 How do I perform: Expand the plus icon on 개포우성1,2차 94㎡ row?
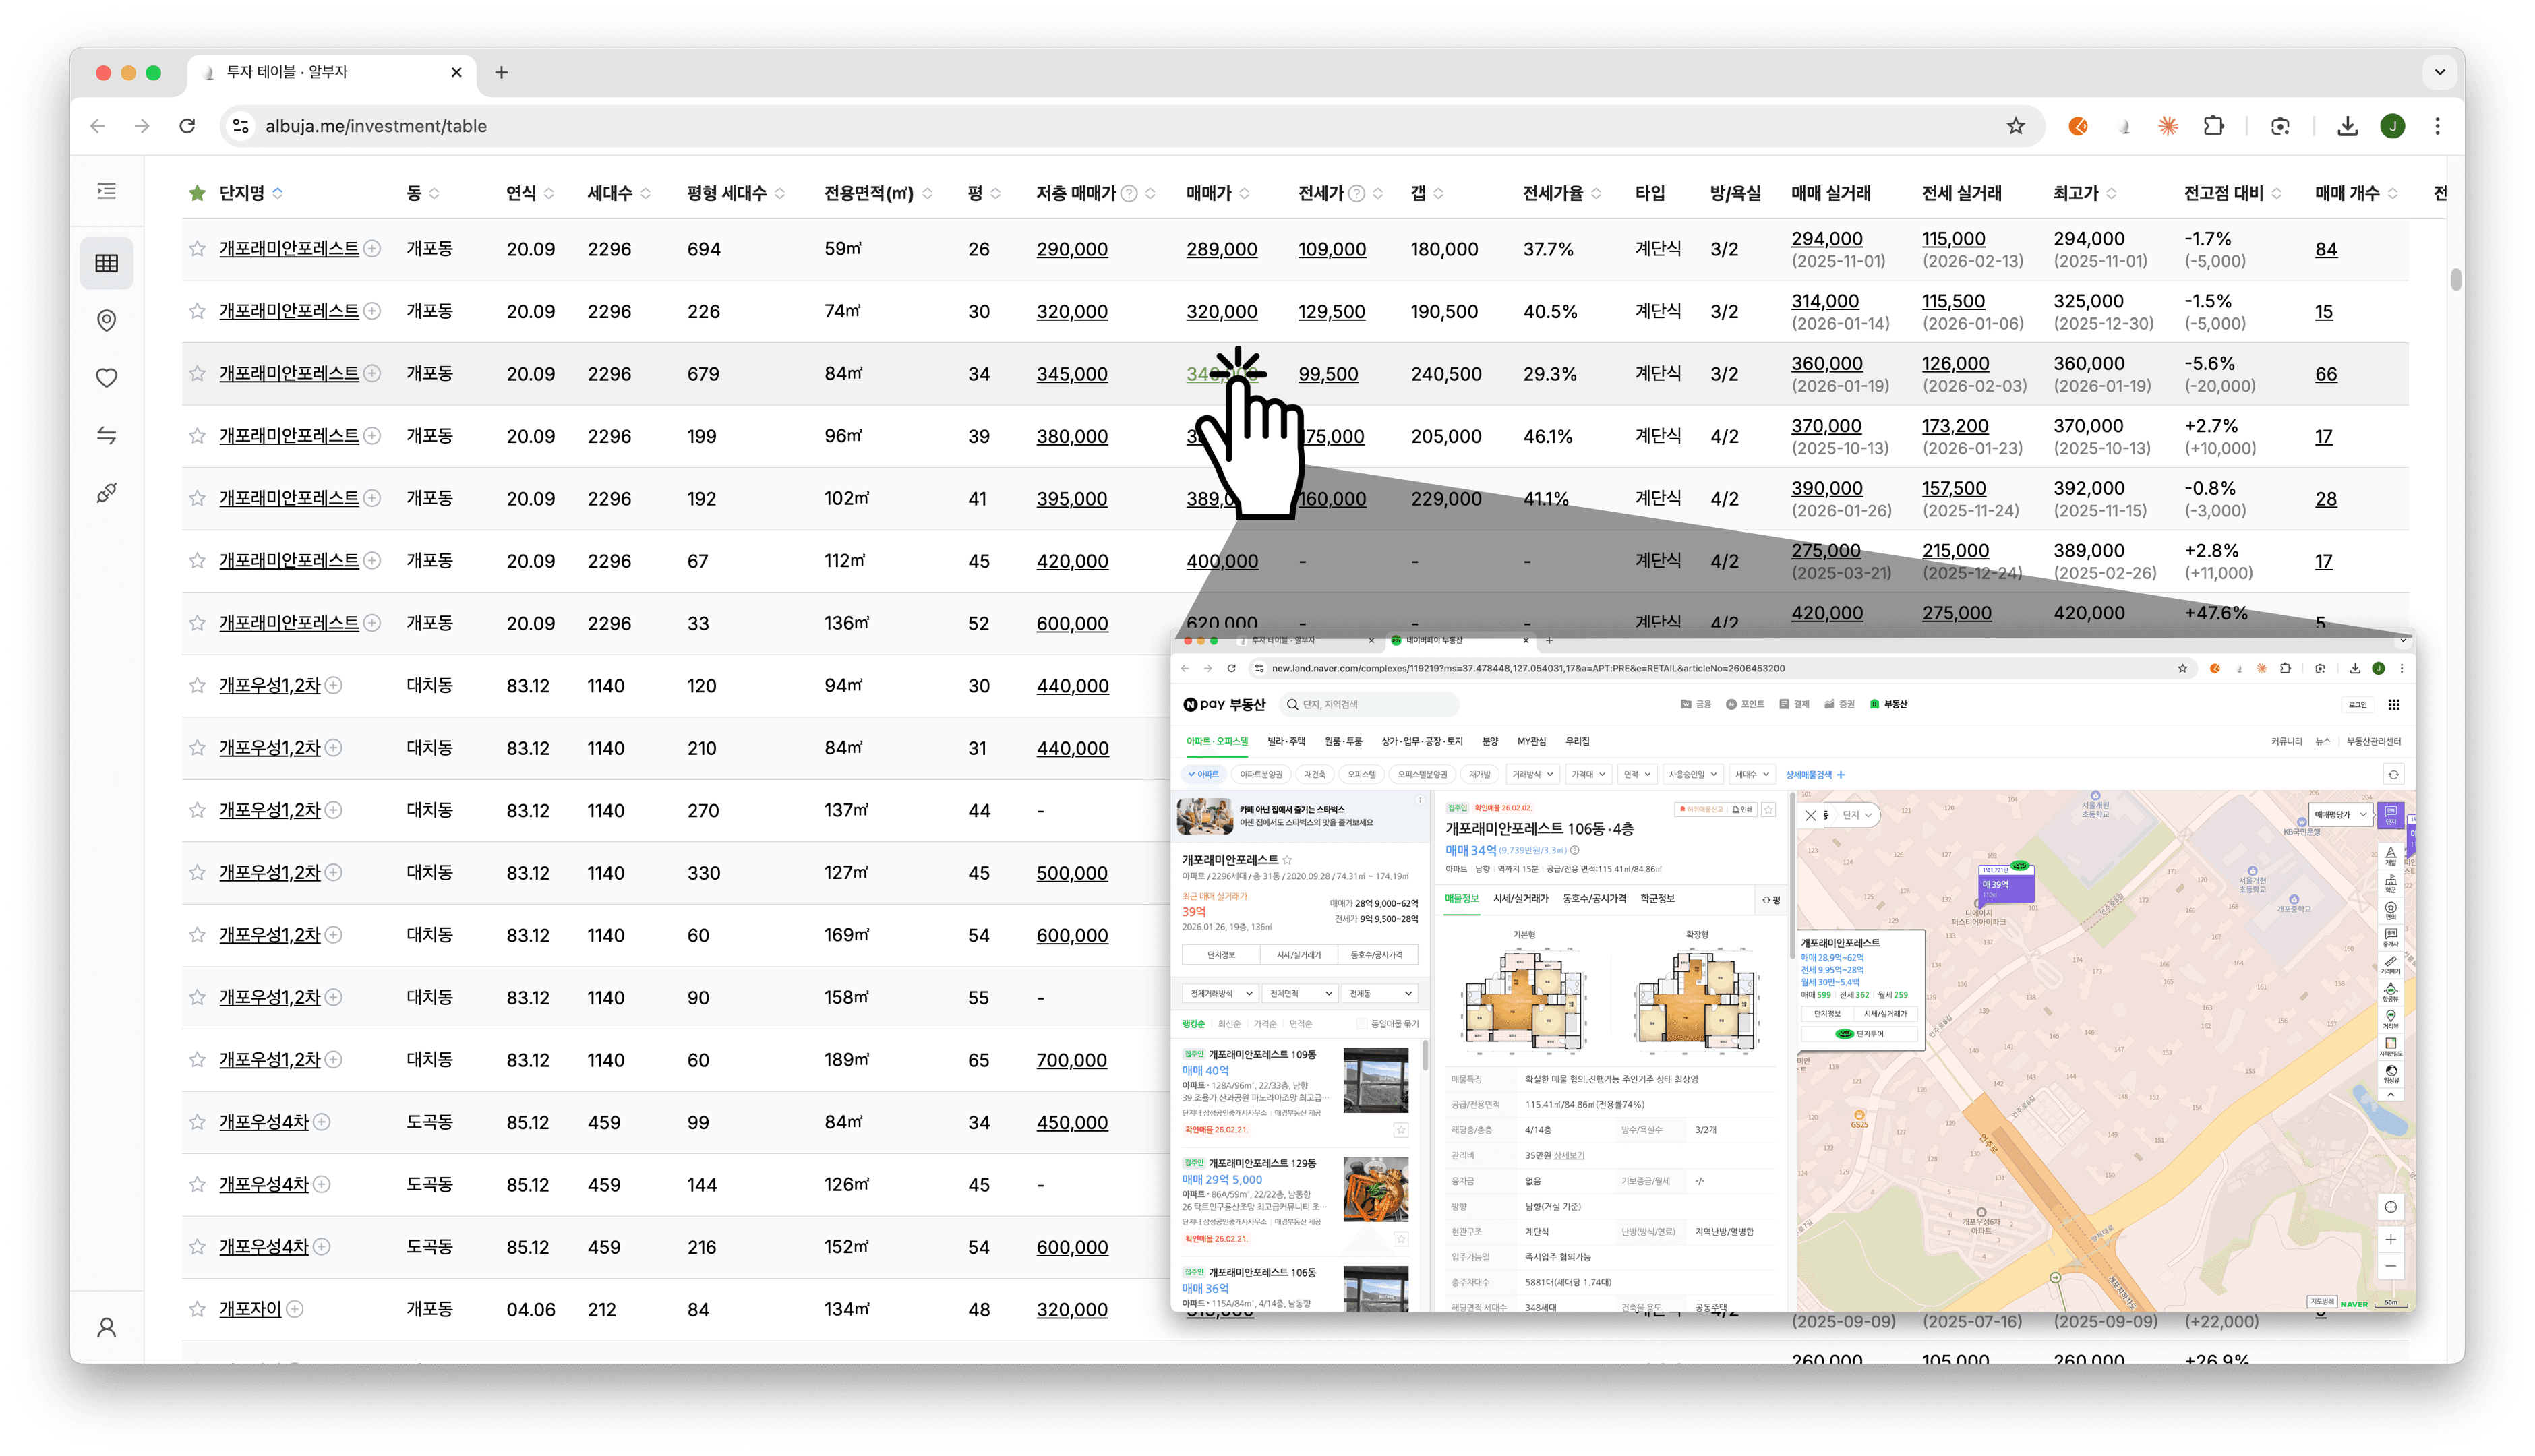pyautogui.click(x=334, y=686)
